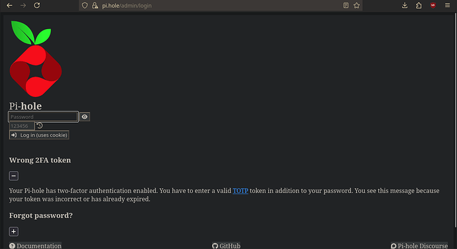The image size is (457, 249).
Task: Reload the Pi-hole login page
Action: [x=36, y=5]
